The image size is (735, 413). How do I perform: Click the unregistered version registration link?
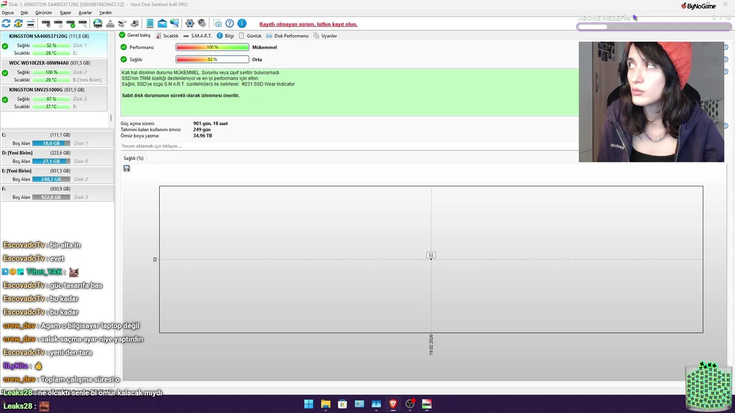(308, 24)
